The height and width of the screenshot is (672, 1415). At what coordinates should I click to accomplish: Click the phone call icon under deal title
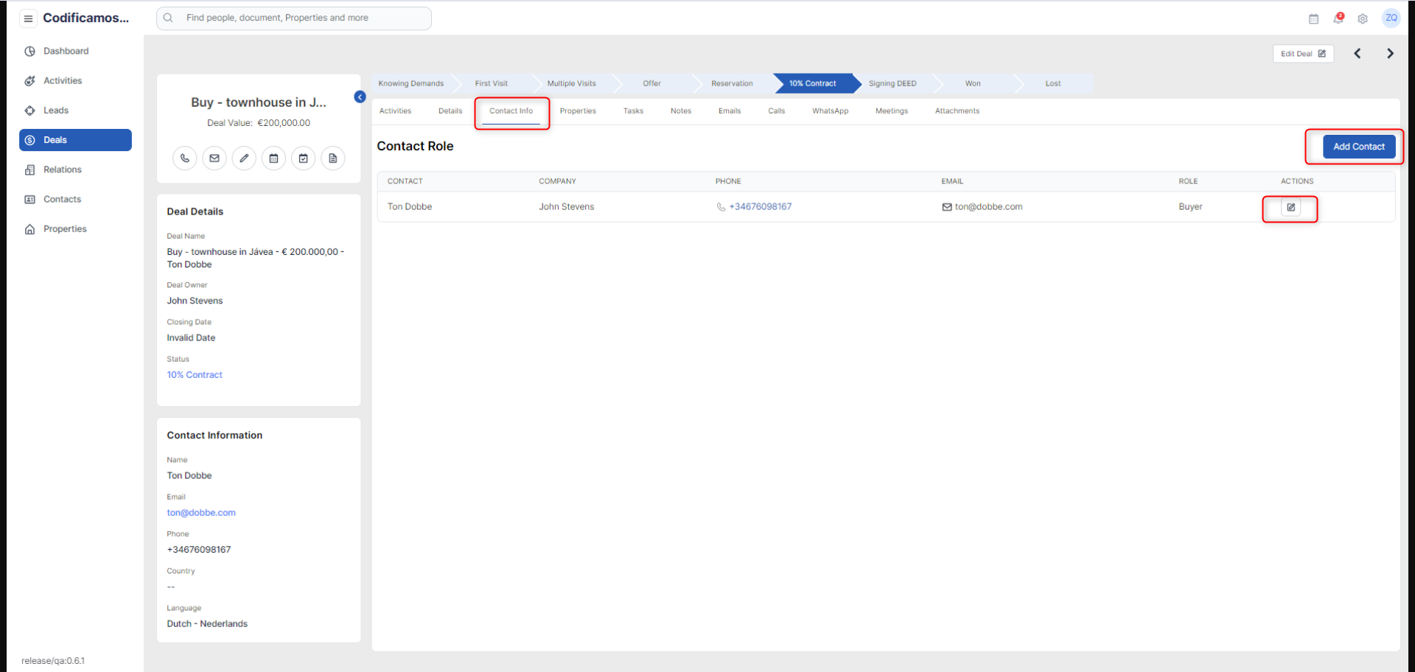pos(185,158)
